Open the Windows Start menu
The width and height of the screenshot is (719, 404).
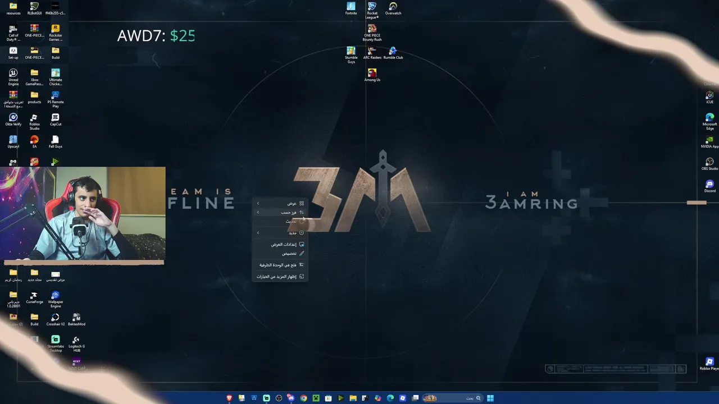click(x=490, y=398)
